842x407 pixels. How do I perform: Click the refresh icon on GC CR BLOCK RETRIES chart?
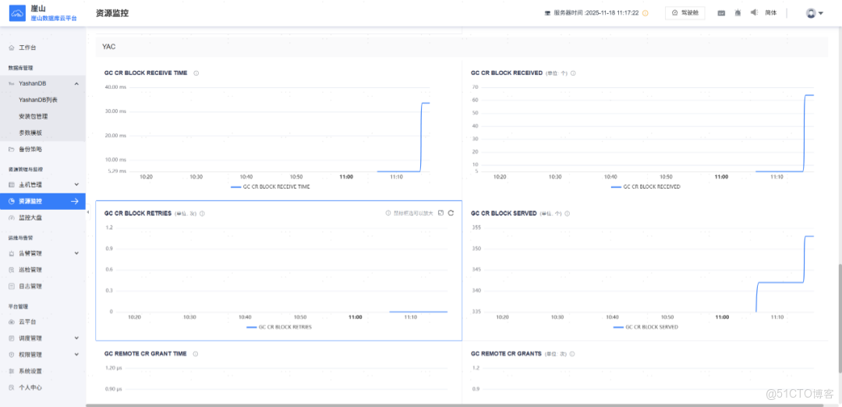pyautogui.click(x=451, y=213)
